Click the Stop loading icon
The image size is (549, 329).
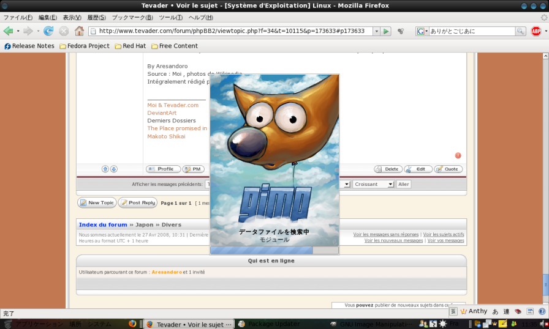coord(64,31)
